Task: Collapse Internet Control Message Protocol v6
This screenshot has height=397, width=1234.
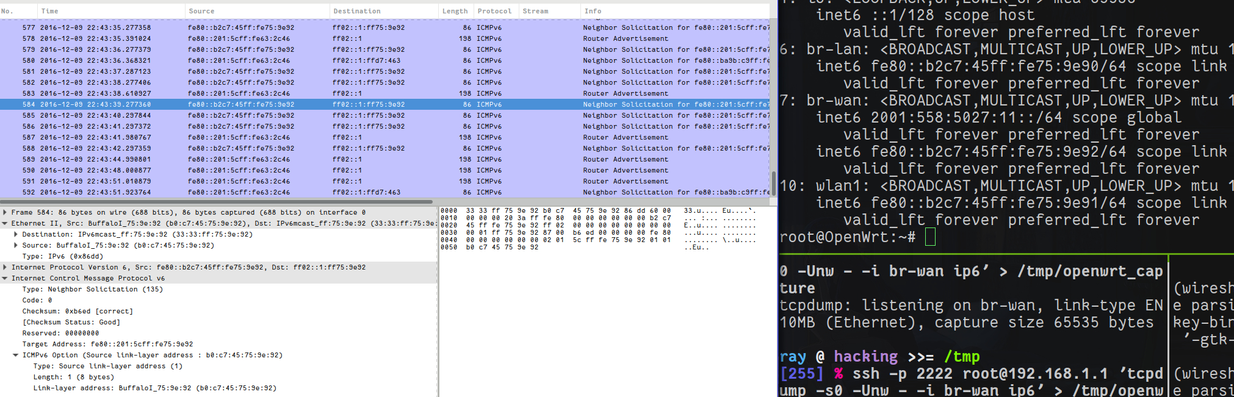Action: [5, 279]
